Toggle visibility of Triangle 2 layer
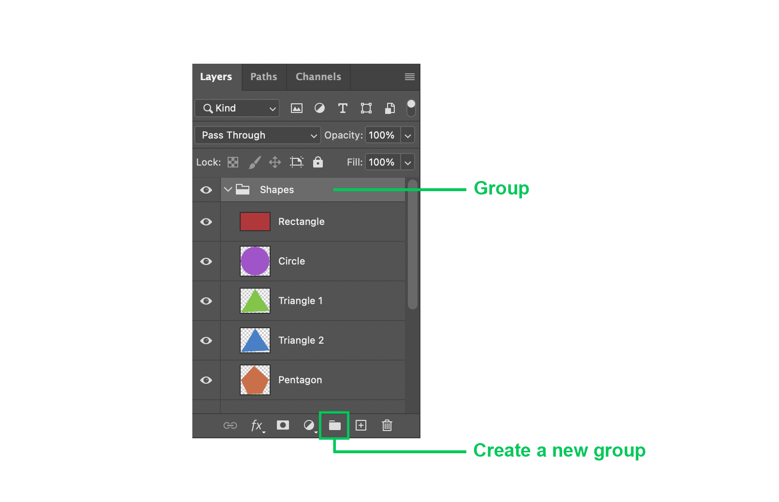 (x=206, y=340)
